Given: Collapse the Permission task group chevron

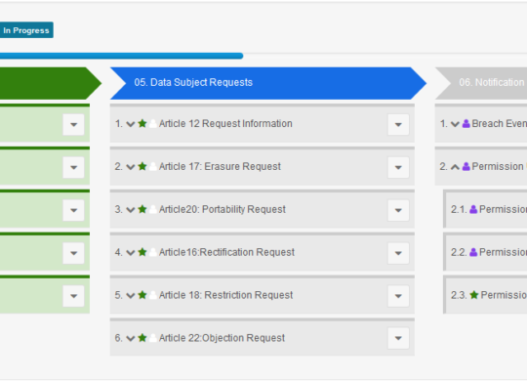Looking at the screenshot, I should coord(455,167).
